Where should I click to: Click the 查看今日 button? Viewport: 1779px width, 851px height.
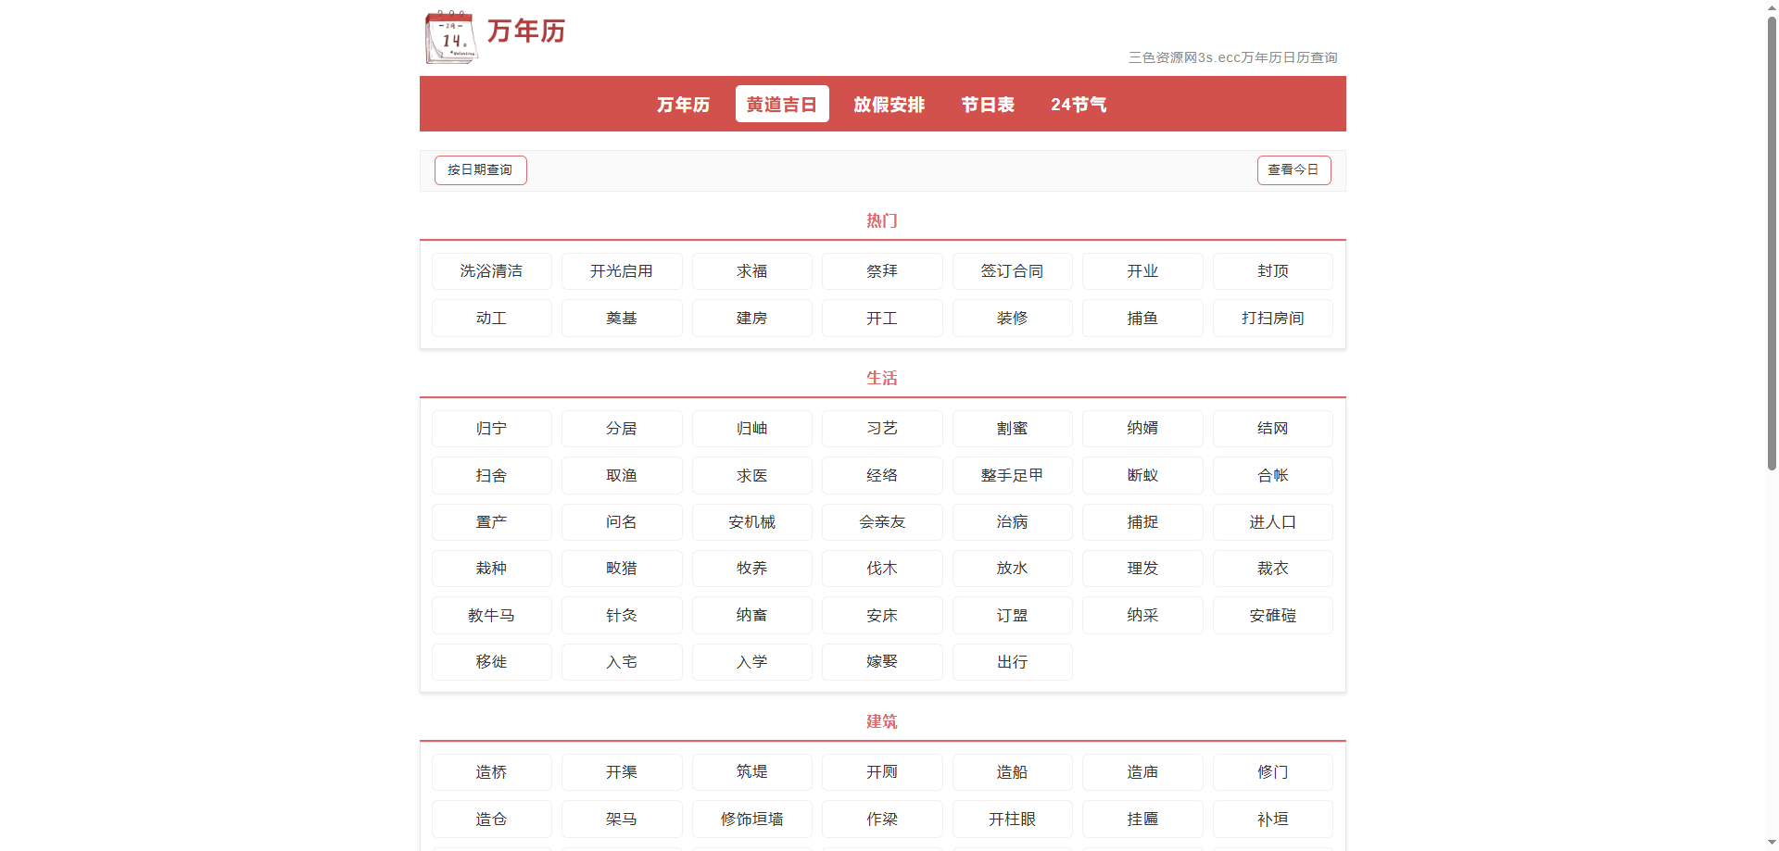coord(1293,169)
